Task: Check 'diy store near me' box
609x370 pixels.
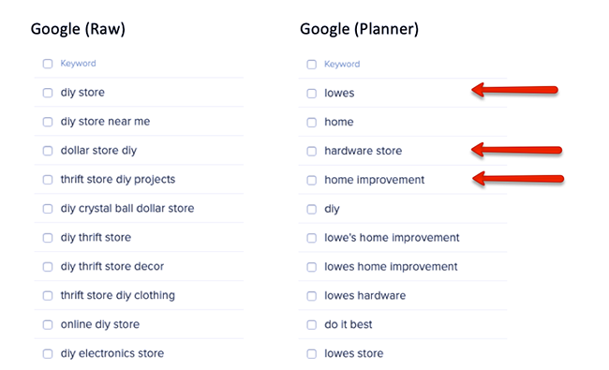Action: (x=48, y=122)
